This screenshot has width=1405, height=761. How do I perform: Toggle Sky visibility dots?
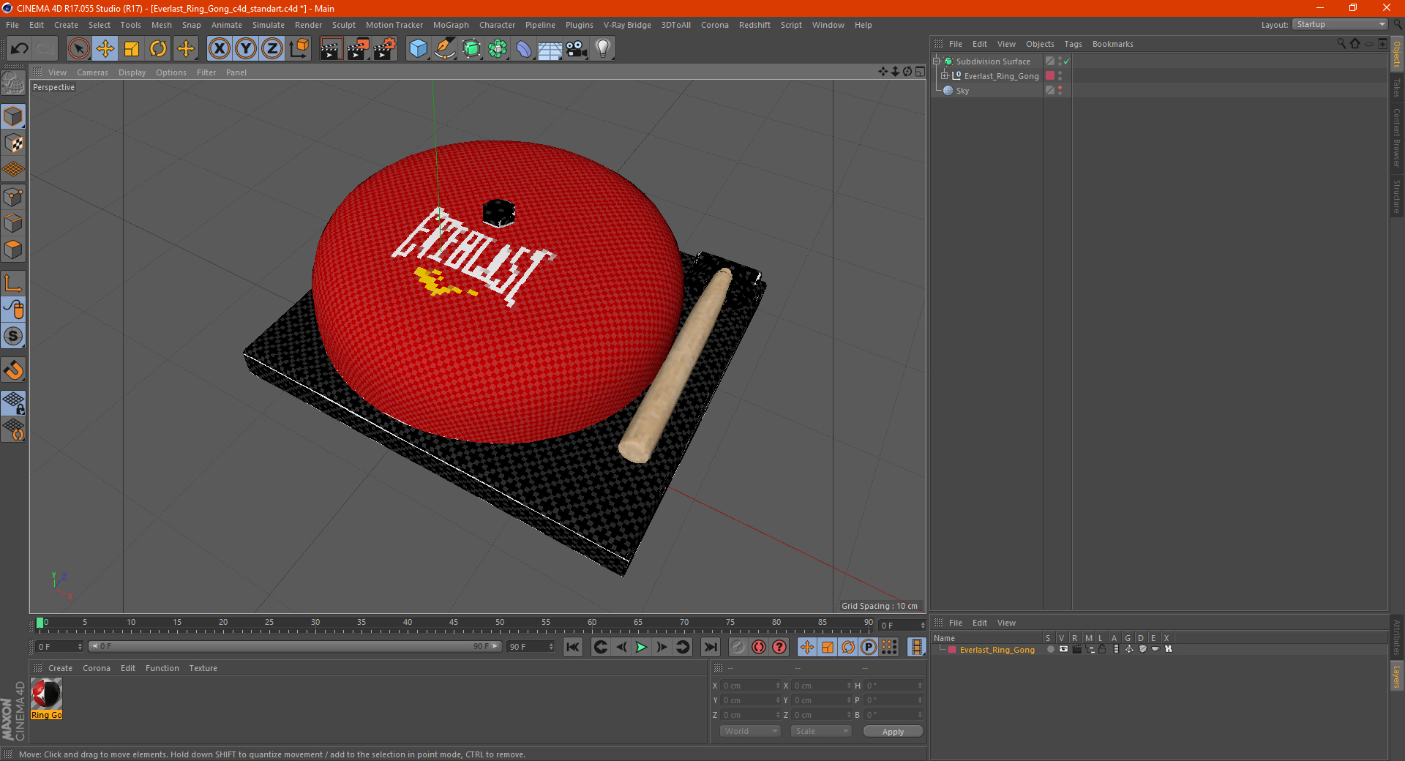[1060, 91]
